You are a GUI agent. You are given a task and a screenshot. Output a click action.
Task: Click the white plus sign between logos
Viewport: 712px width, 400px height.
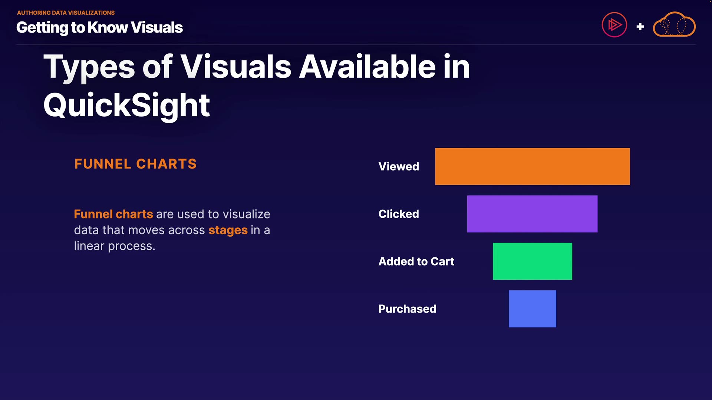pyautogui.click(x=640, y=27)
